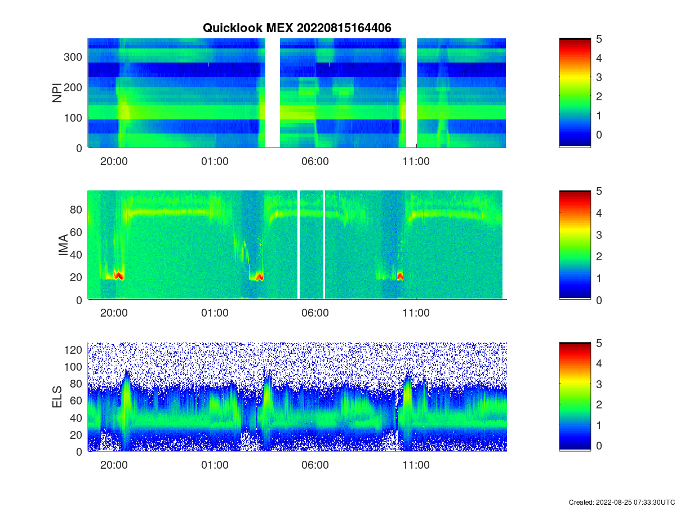Click the 40 tick on the IMA axis

click(x=77, y=255)
